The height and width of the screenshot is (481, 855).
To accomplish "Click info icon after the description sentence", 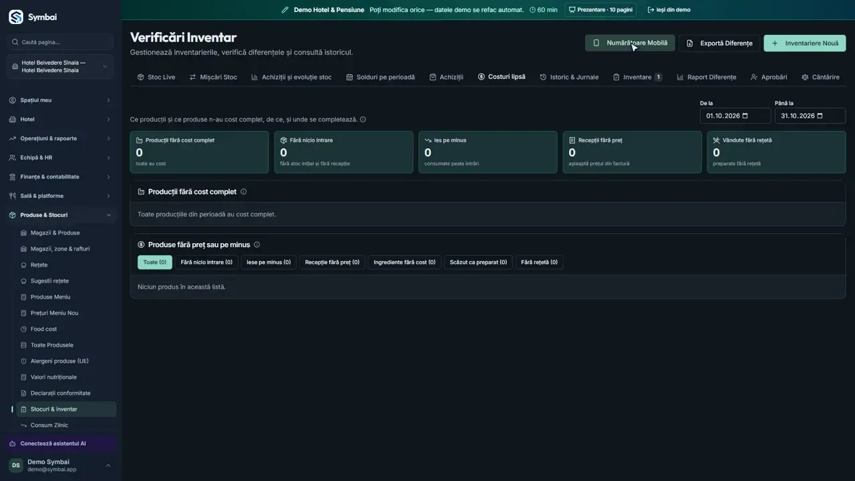I will (363, 120).
